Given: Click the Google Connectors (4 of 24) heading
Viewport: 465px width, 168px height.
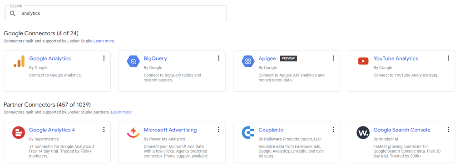Looking at the screenshot, I should 41,33.
